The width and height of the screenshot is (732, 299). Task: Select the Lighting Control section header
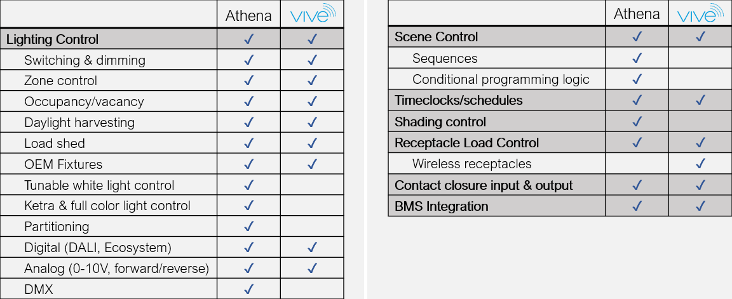(x=53, y=39)
